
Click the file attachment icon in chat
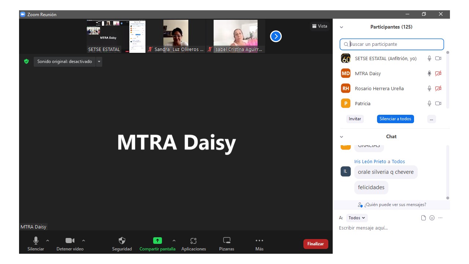tap(424, 218)
